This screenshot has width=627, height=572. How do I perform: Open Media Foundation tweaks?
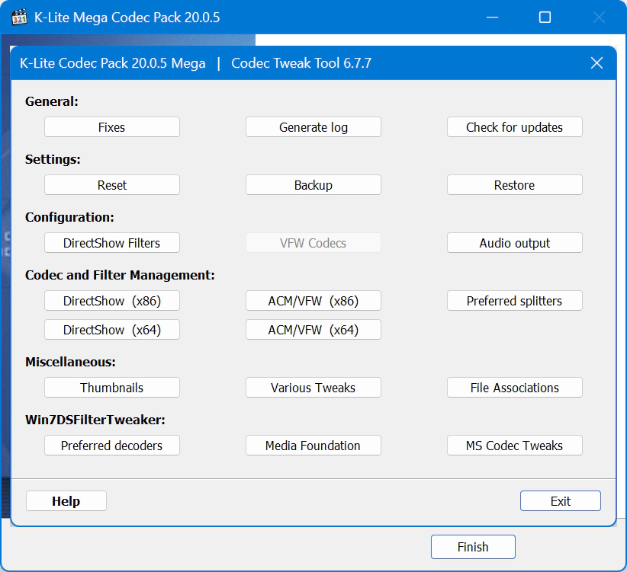(x=313, y=446)
